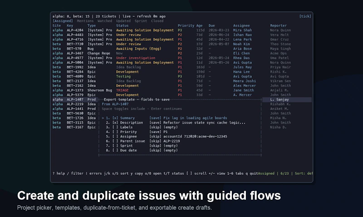Click the [skip] tag on Labels row
The height and width of the screenshot is (217, 363).
155,127
